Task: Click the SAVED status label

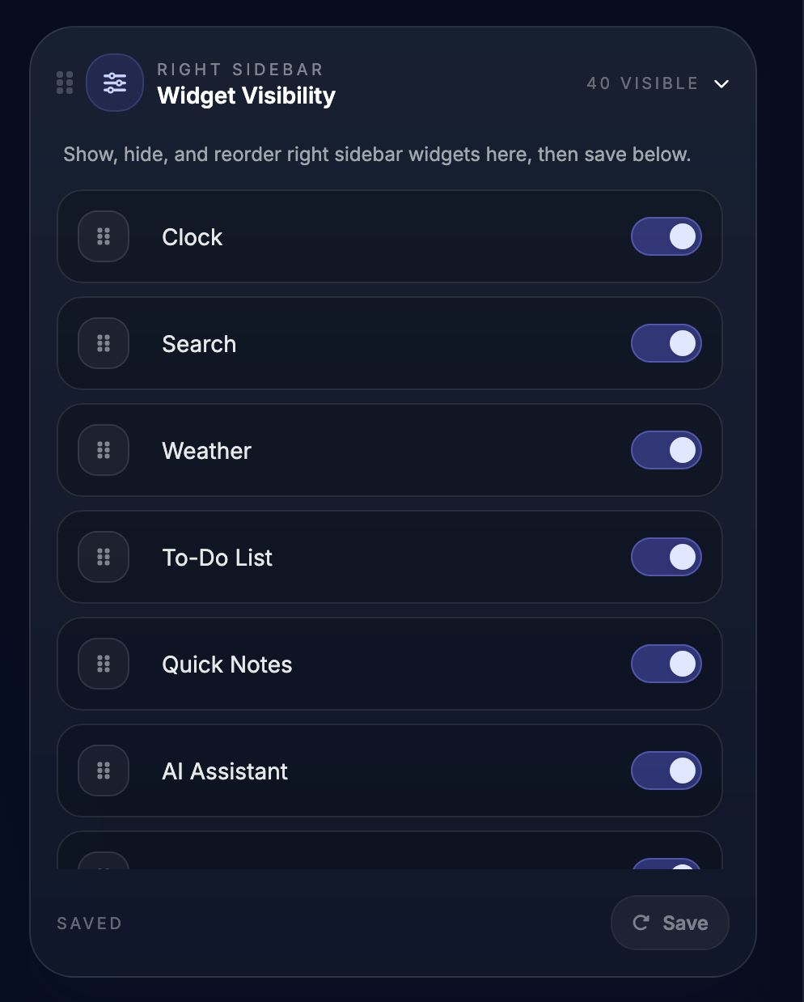Action: point(89,923)
